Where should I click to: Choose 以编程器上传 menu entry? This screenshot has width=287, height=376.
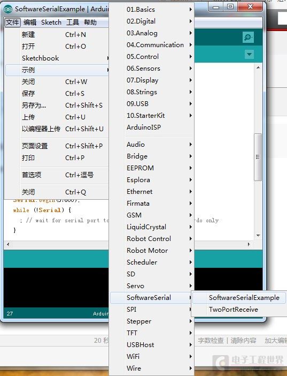click(57, 129)
